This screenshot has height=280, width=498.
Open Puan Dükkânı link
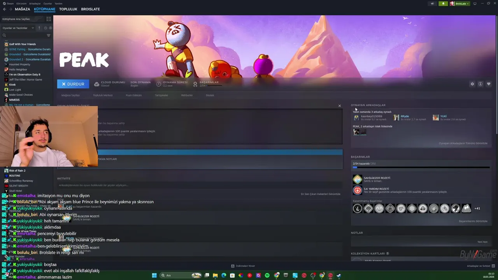click(134, 95)
